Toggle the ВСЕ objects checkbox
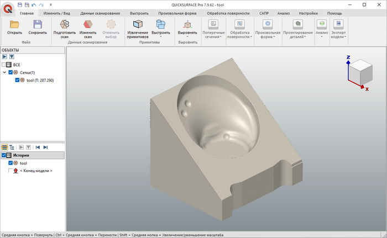This screenshot has height=238, width=387. [5, 65]
